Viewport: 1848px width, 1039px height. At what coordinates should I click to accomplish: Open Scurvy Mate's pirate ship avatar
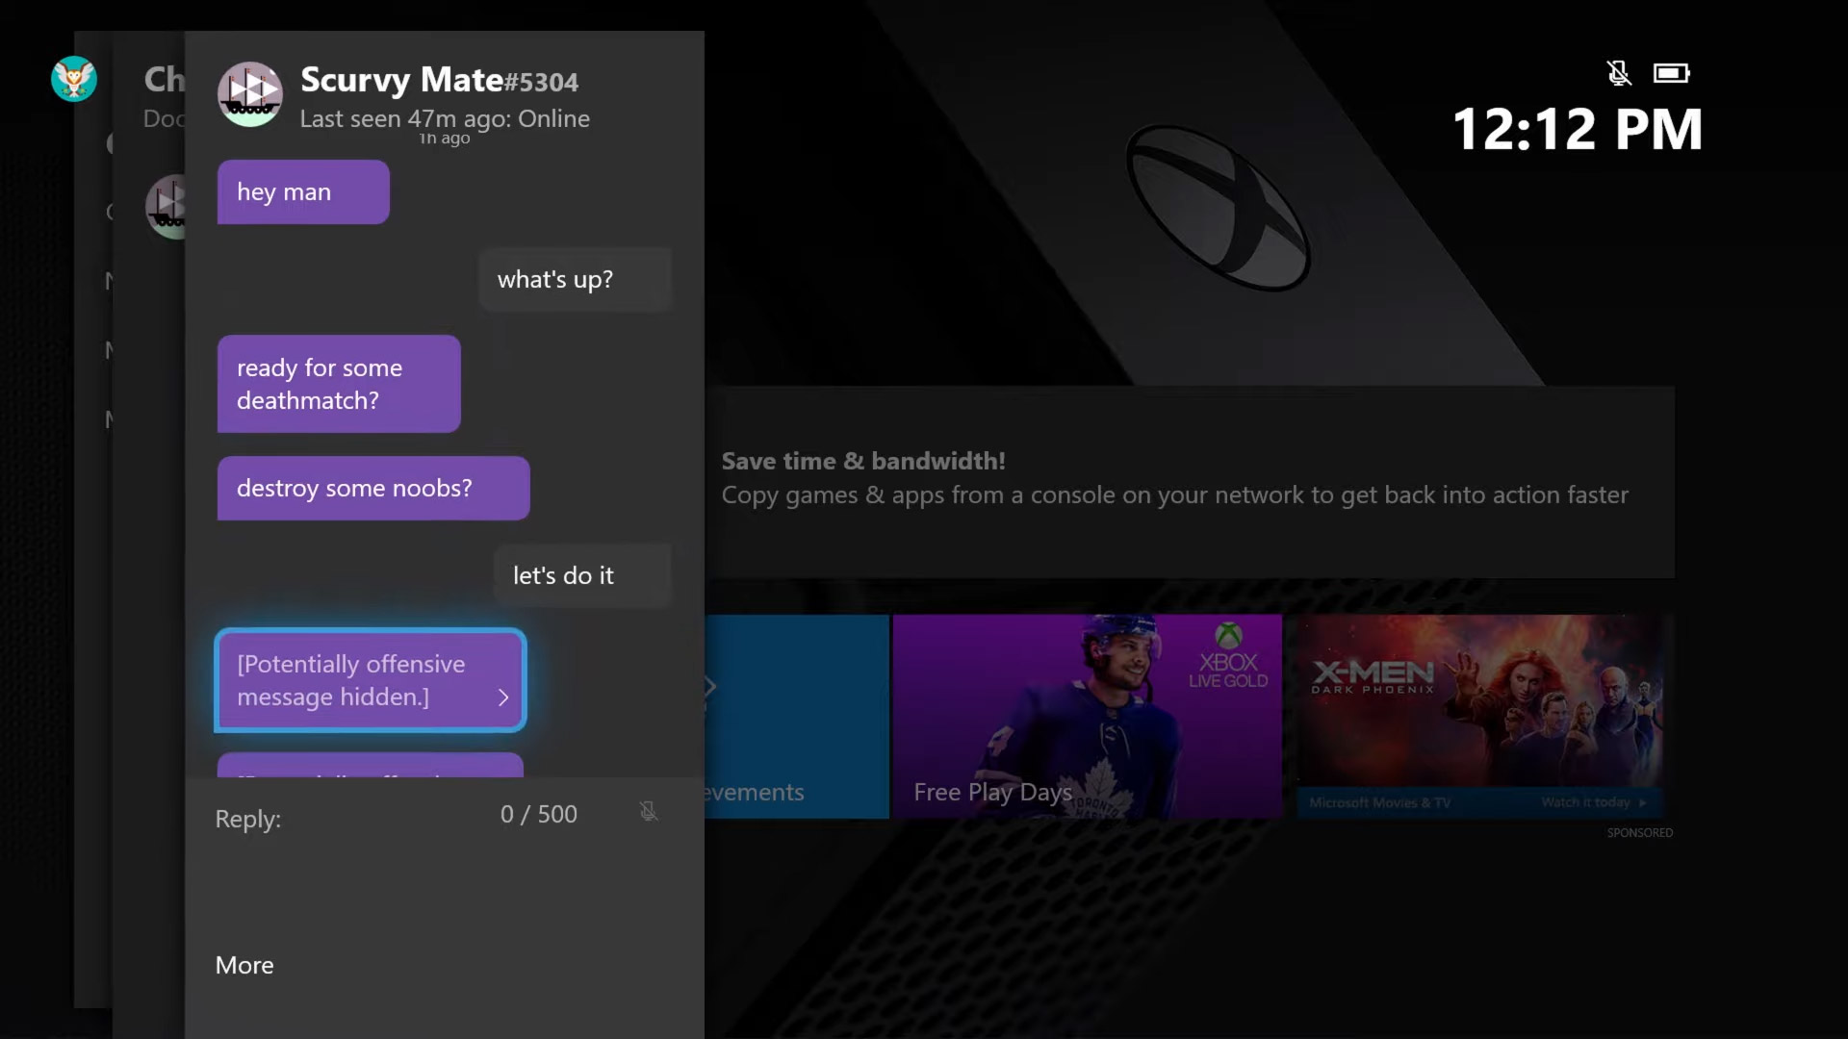[249, 94]
